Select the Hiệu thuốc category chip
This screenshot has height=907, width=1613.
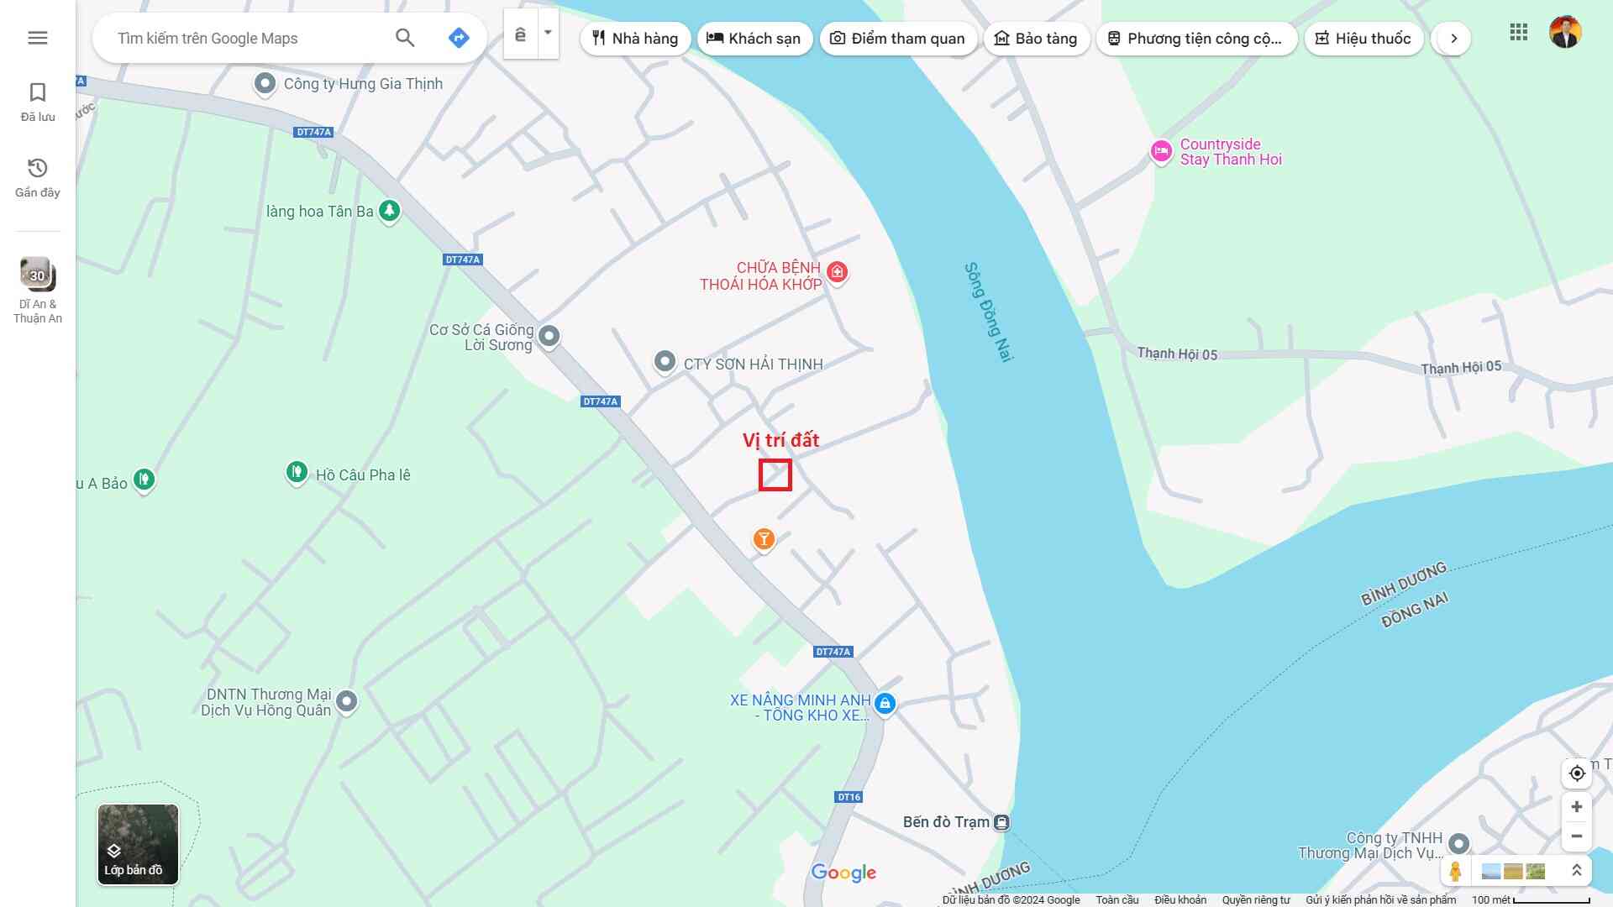click(x=1363, y=39)
